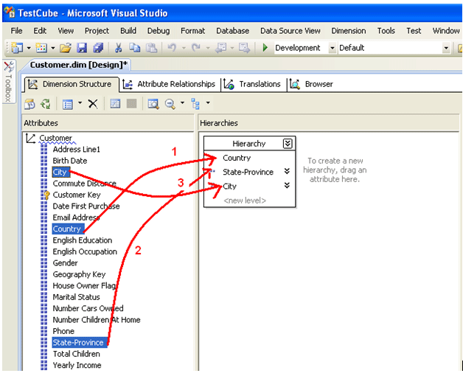
Task: Click the Redo arrow icon
Action: 196,48
